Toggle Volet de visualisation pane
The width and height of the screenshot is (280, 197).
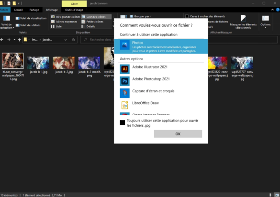point(31,18)
